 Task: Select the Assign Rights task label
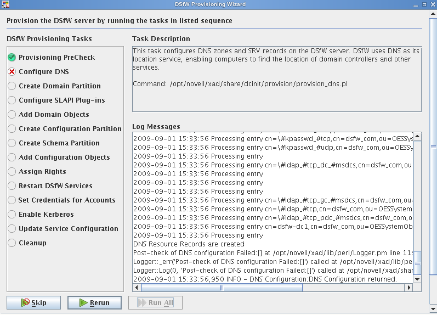pos(42,171)
